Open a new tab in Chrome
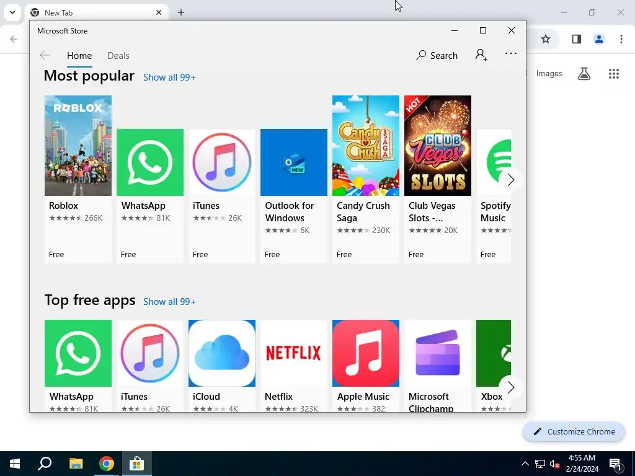 coord(181,12)
